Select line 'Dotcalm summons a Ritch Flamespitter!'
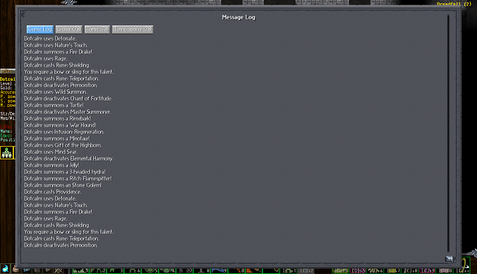Viewport: 477px width, 274px height. (x=68, y=179)
